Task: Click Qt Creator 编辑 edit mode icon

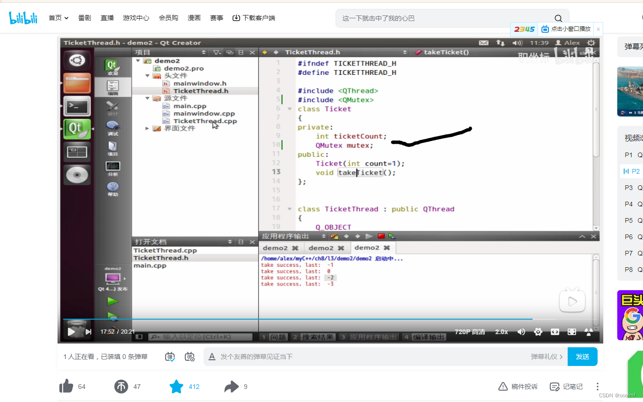Action: 113,87
